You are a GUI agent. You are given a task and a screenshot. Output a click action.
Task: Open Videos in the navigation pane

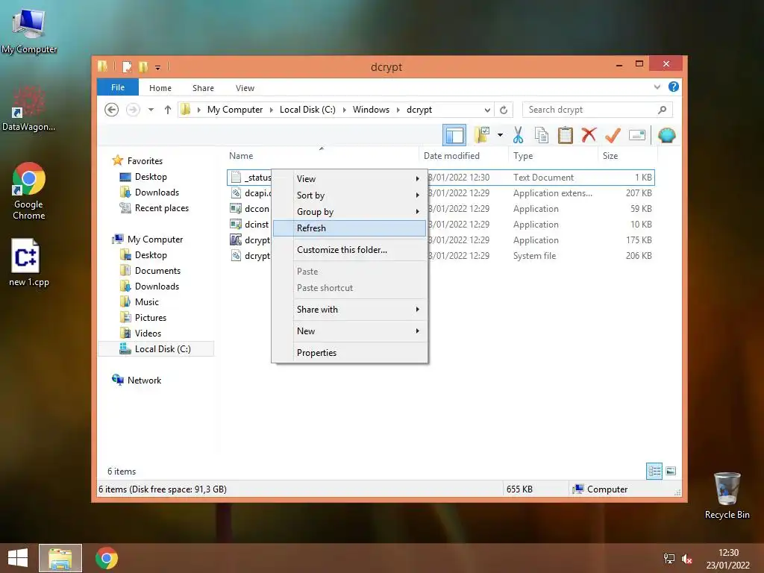pos(148,334)
